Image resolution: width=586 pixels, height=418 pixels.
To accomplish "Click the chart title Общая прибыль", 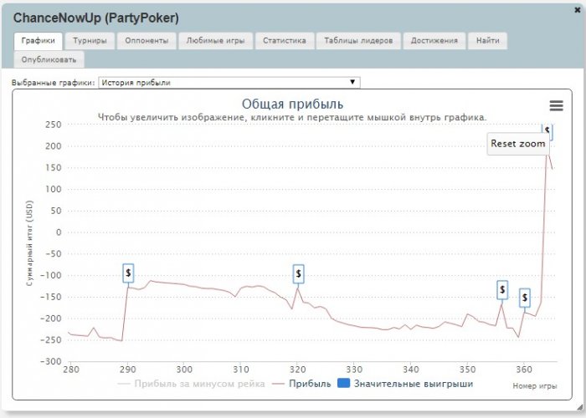I will (292, 104).
